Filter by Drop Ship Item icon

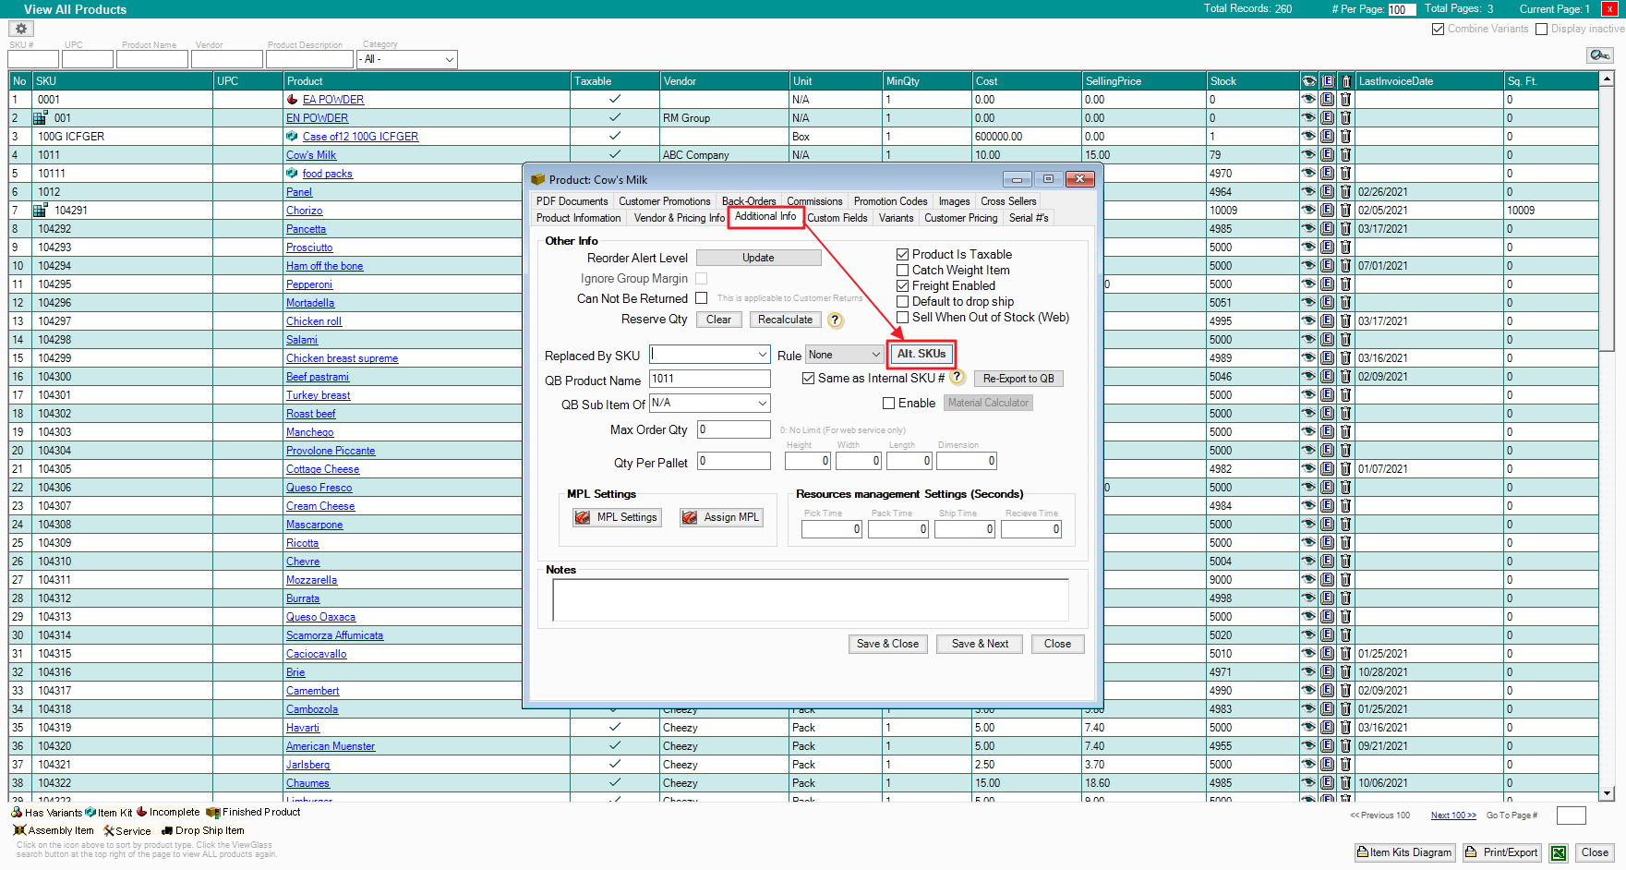pyautogui.click(x=167, y=830)
